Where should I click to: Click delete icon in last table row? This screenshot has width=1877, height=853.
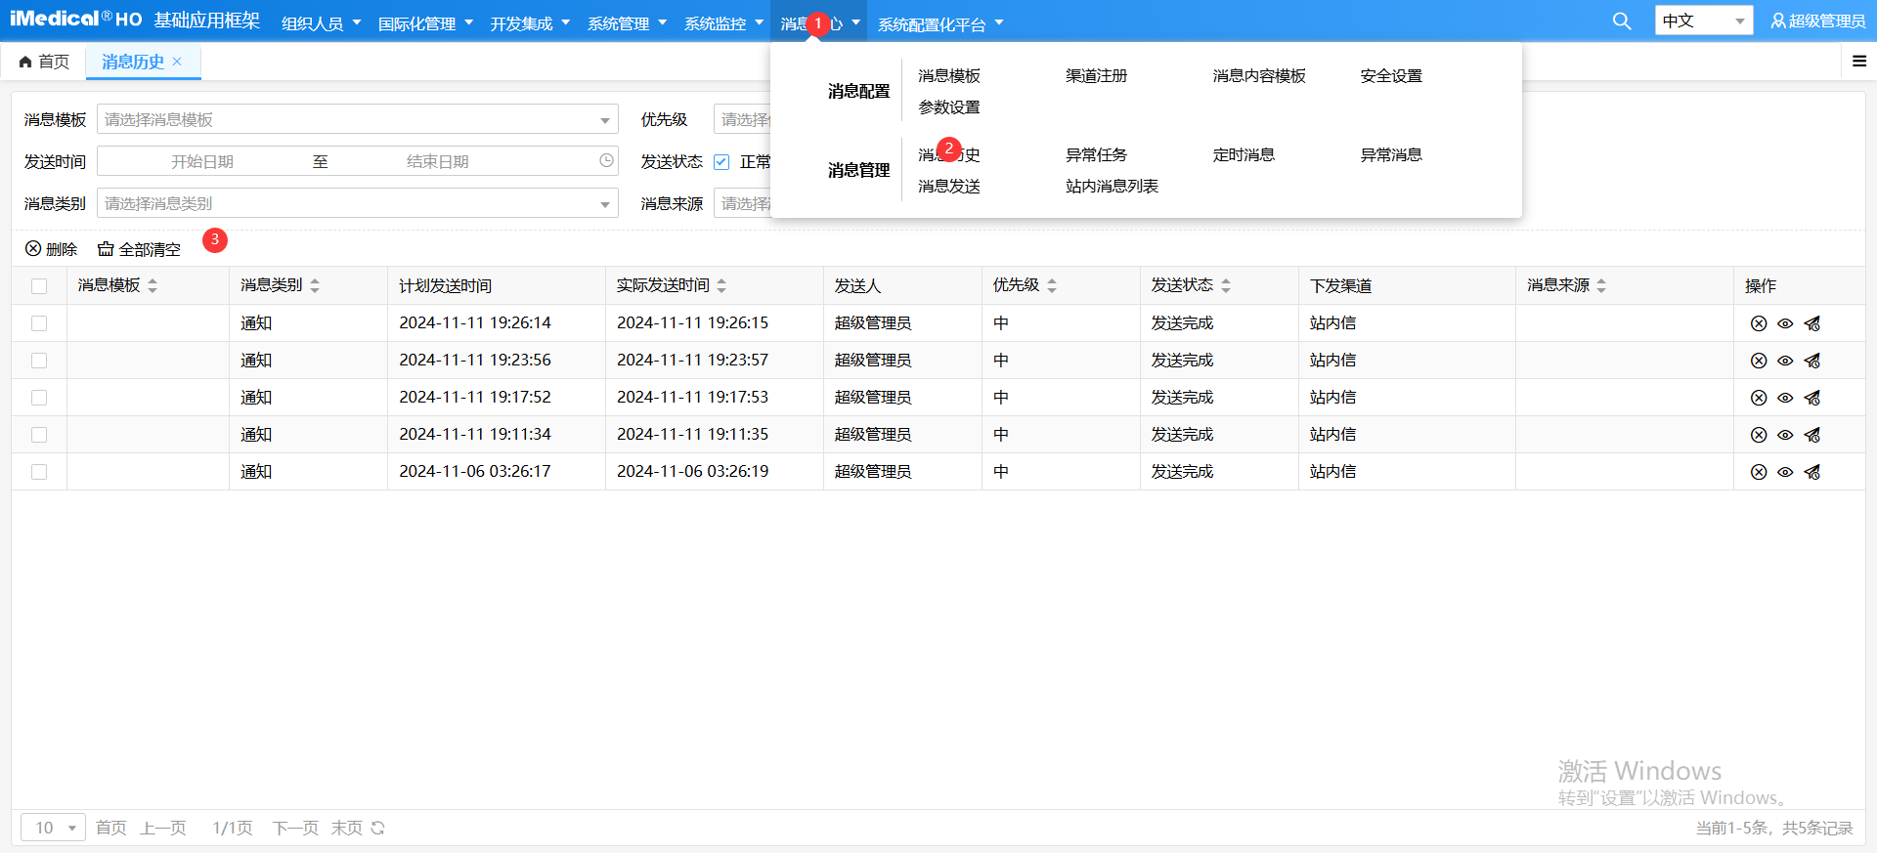1758,472
